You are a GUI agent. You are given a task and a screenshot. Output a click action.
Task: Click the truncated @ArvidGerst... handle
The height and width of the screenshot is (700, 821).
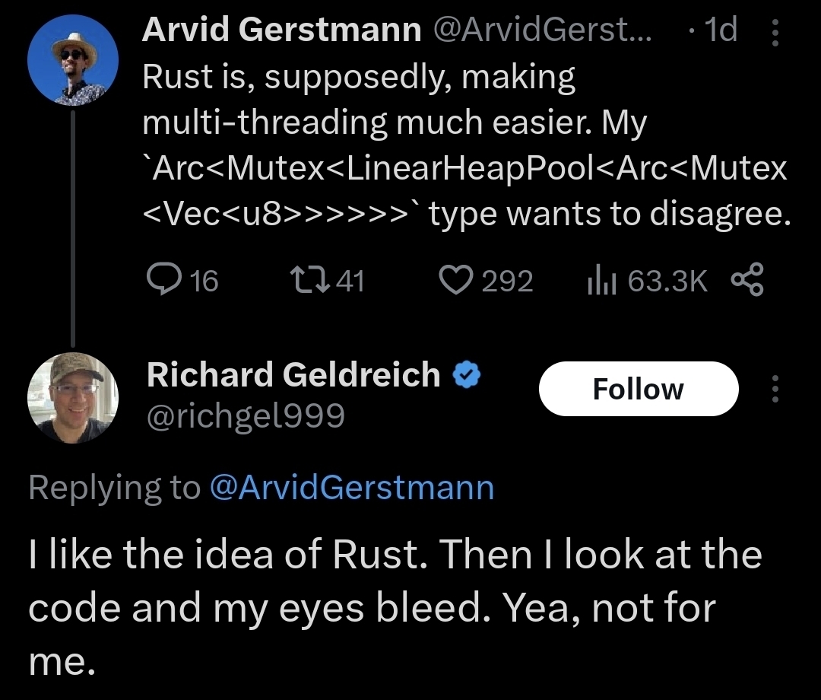pyautogui.click(x=542, y=30)
